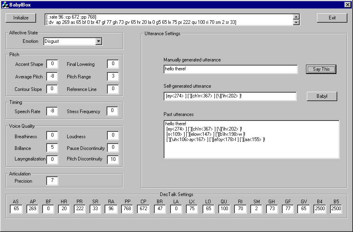This screenshot has width=353, height=232.
Task: Click the PR DecTalk field
Action: (x=80, y=209)
